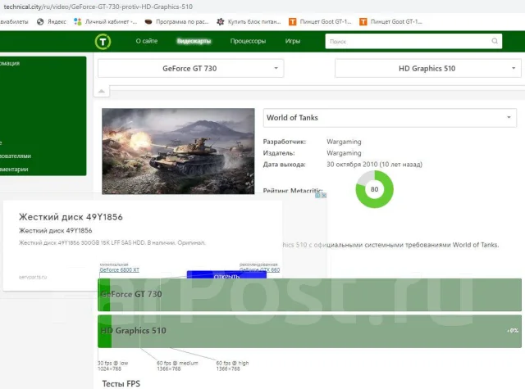
Task: Go to О сайте menu item
Action: [x=147, y=41]
